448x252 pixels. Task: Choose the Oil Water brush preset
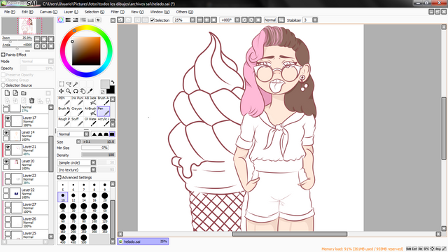90,122
